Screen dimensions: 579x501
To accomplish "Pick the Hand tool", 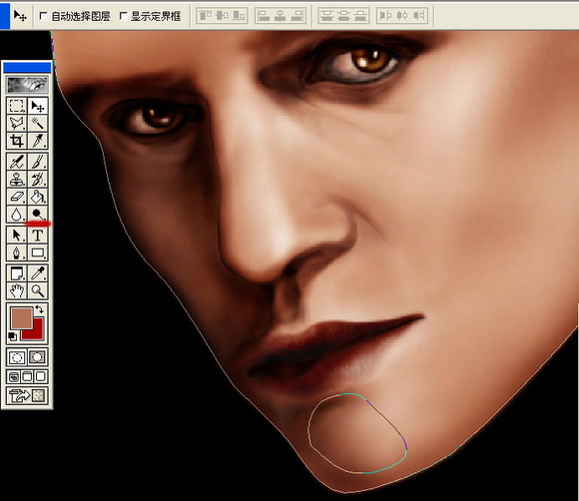I will 17,291.
